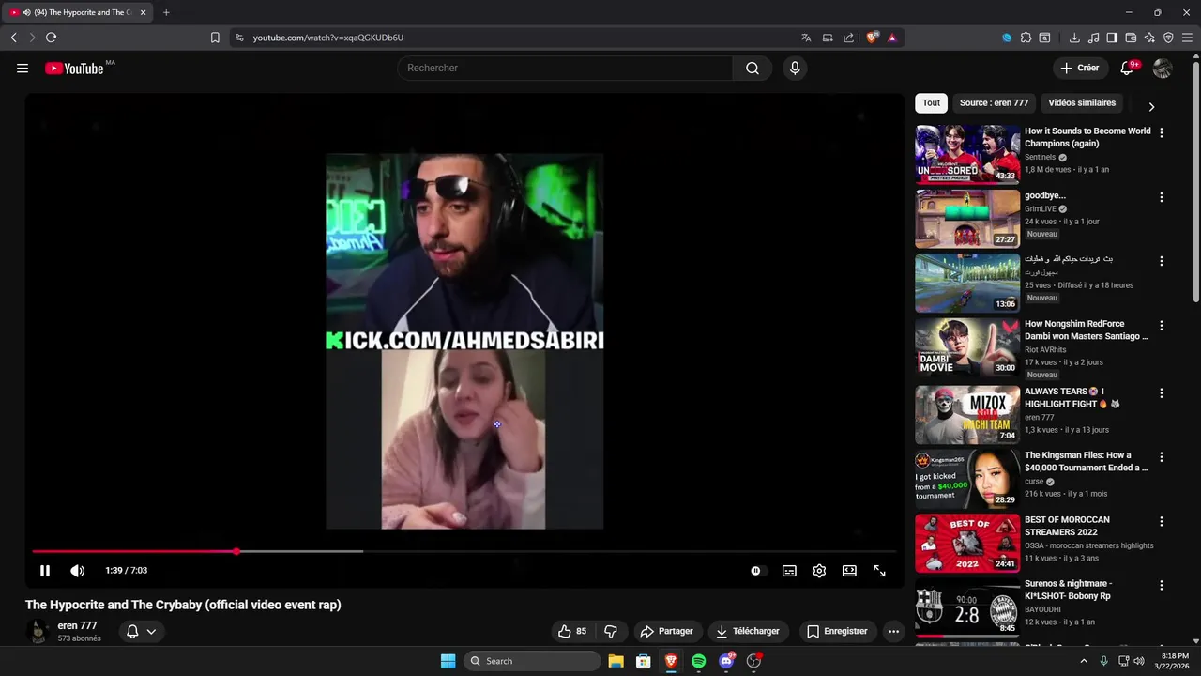Open options menu for the 'goodbye...' video
The width and height of the screenshot is (1201, 676).
tap(1162, 197)
